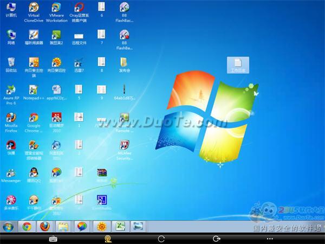Select the highlighted file icon on right side of desktop

click(238, 65)
